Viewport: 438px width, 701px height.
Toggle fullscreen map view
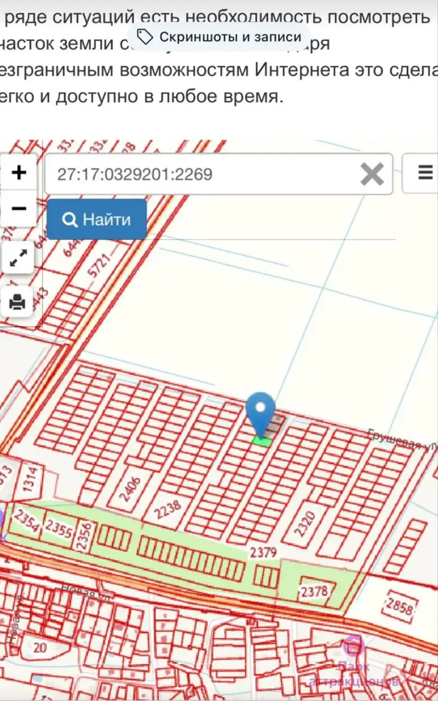click(19, 257)
